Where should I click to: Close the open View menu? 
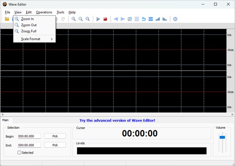tap(18, 12)
